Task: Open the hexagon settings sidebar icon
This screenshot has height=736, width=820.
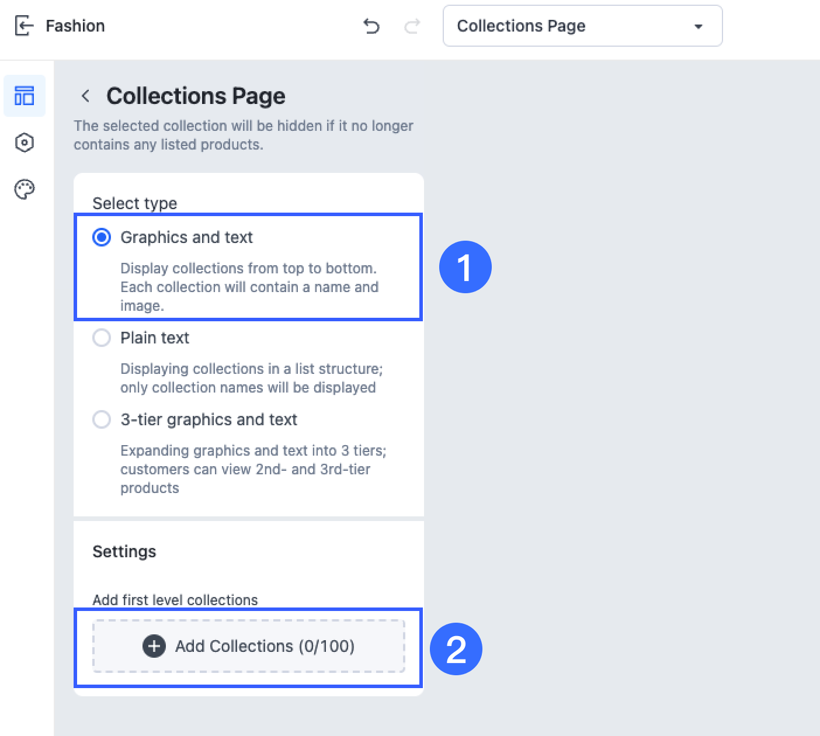Action: [25, 143]
